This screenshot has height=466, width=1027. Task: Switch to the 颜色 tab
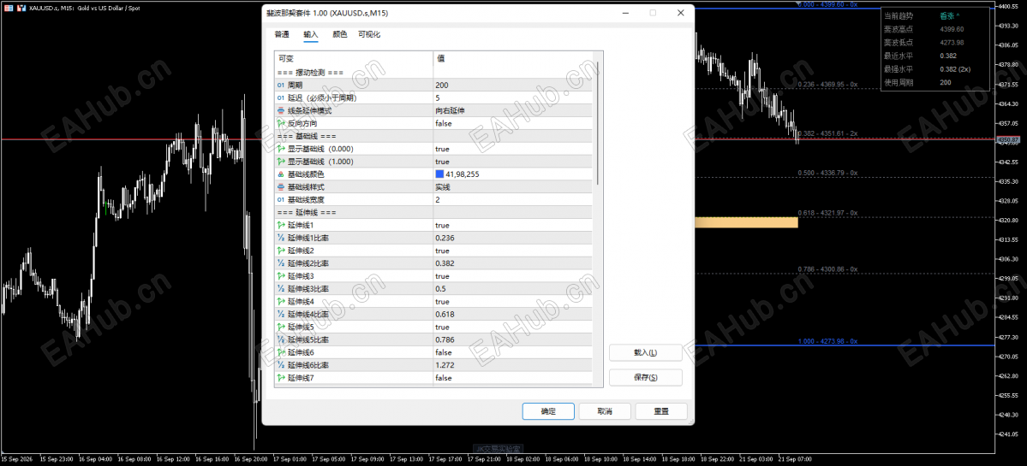339,35
